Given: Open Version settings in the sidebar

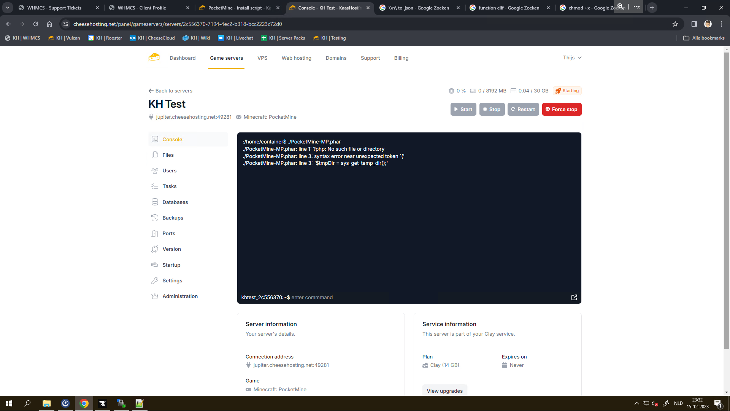Looking at the screenshot, I should click(171, 249).
